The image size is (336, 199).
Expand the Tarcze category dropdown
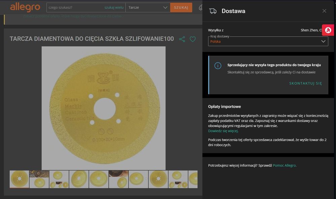(x=147, y=7)
